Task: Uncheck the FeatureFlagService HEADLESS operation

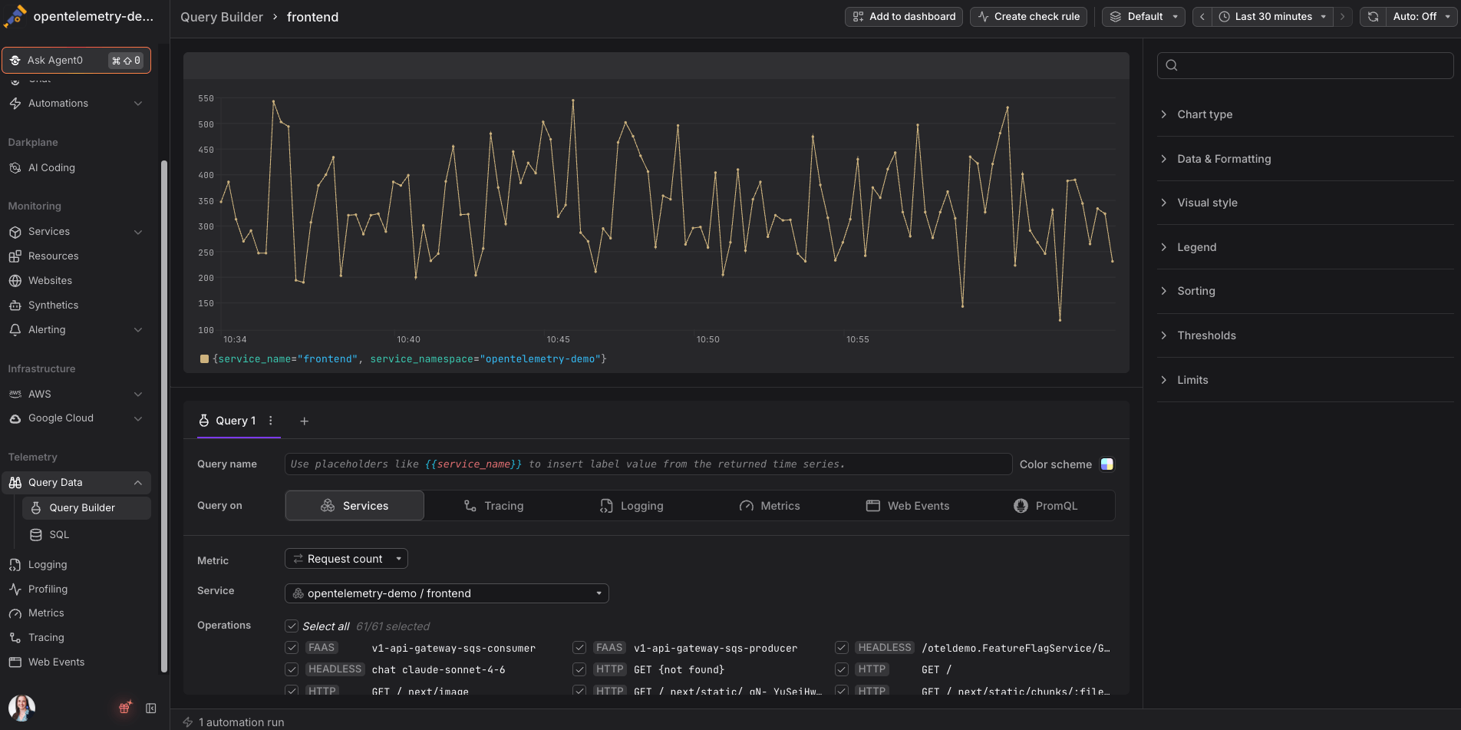Action: click(x=842, y=648)
